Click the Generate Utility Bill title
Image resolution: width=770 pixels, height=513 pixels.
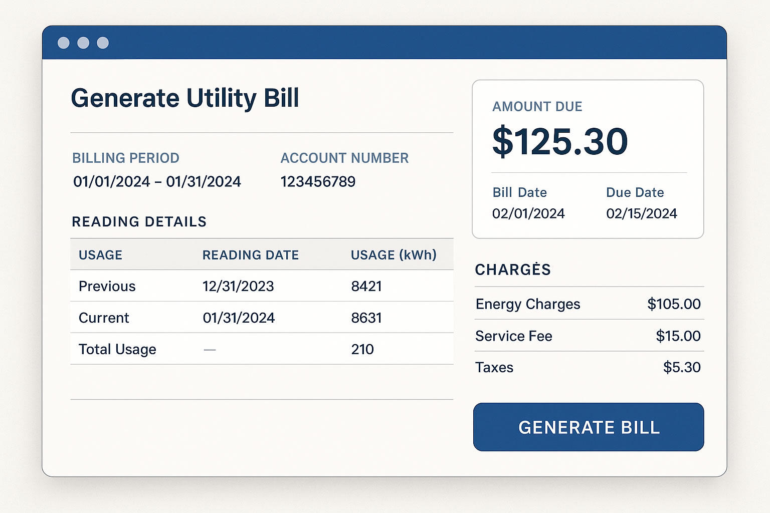185,98
